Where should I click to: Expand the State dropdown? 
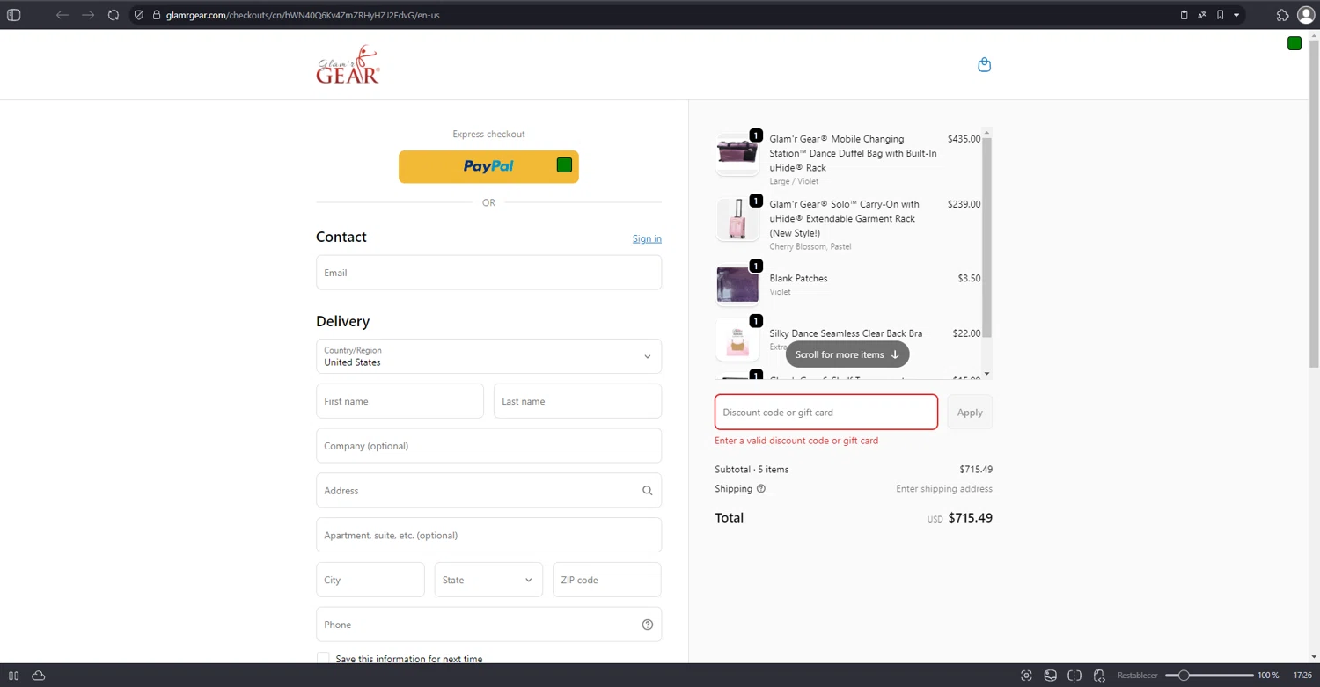pyautogui.click(x=488, y=580)
